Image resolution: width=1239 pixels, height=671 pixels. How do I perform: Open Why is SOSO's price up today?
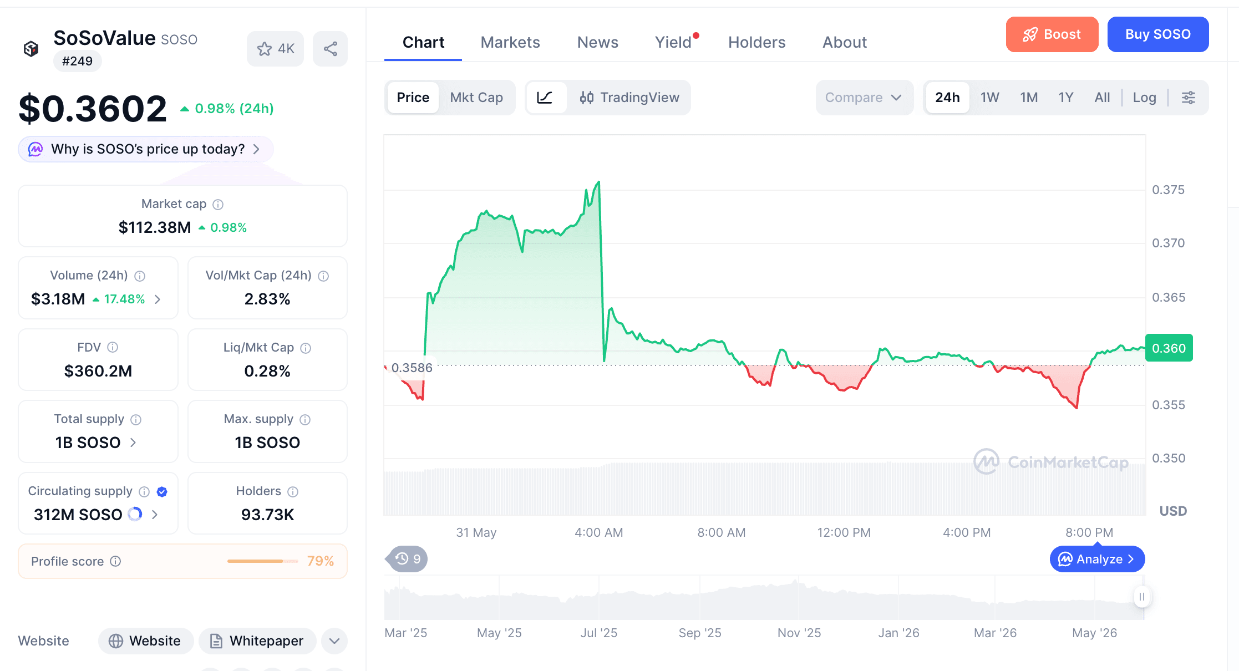[x=146, y=149]
